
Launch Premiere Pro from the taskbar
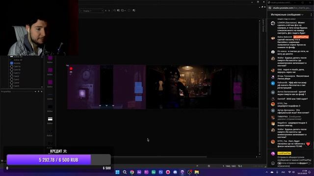tap(146, 172)
